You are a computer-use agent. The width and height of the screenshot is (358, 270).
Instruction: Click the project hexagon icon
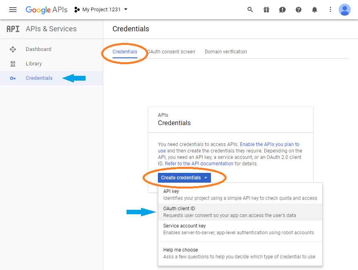(x=77, y=10)
